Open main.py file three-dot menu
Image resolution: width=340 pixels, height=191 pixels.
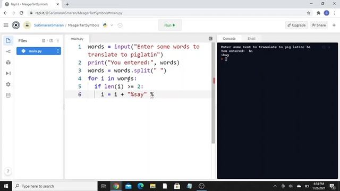(x=58, y=51)
